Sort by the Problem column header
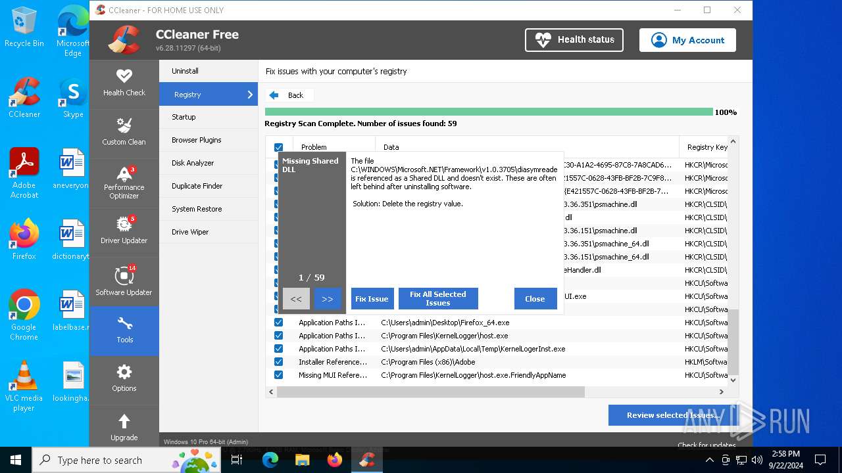842x473 pixels. (x=334, y=147)
